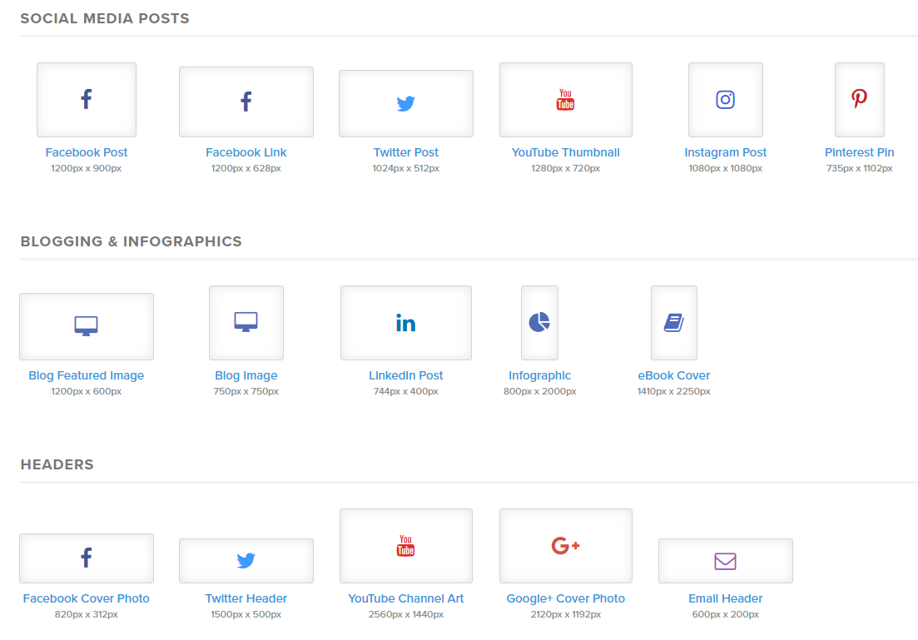The image size is (918, 640).
Task: Pick the Google+ Cover Photo icon
Action: 565,546
